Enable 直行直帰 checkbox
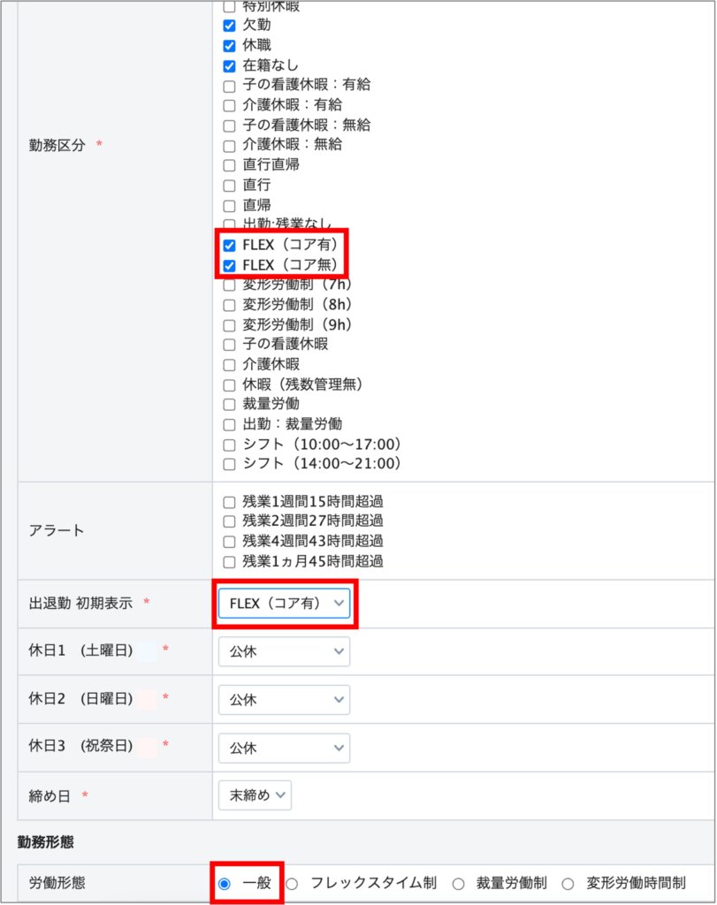 [229, 165]
